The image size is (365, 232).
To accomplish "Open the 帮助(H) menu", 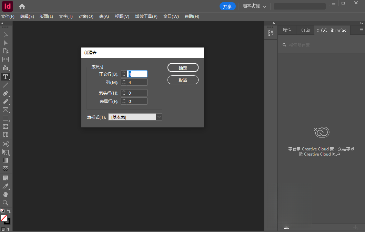I will pos(192,17).
